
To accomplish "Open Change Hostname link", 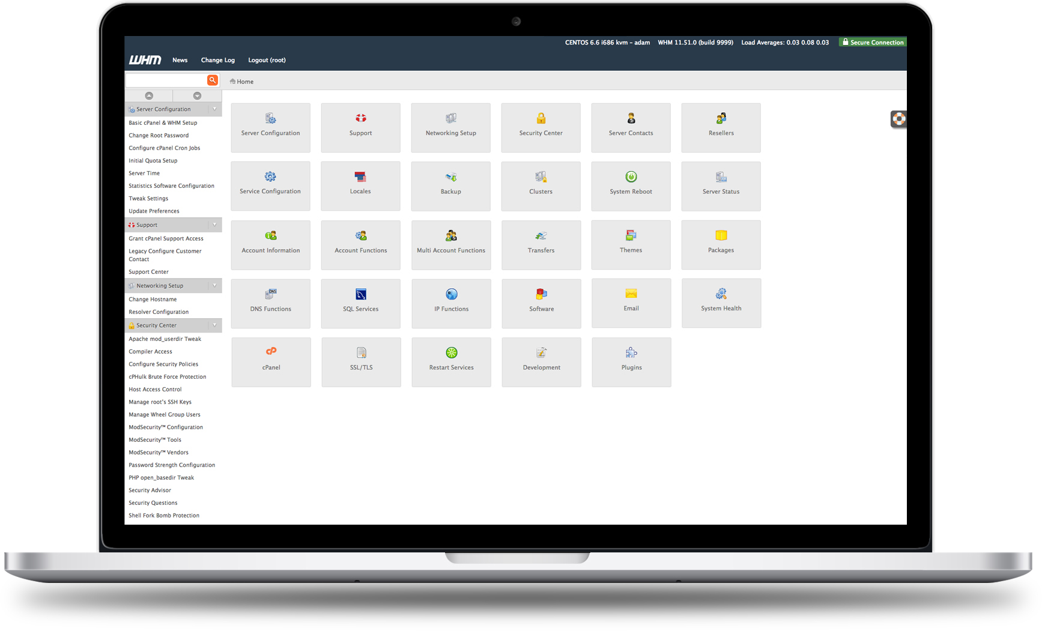I will [x=153, y=299].
